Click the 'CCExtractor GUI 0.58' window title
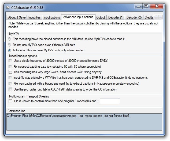The image size is (170, 141). click(27, 8)
